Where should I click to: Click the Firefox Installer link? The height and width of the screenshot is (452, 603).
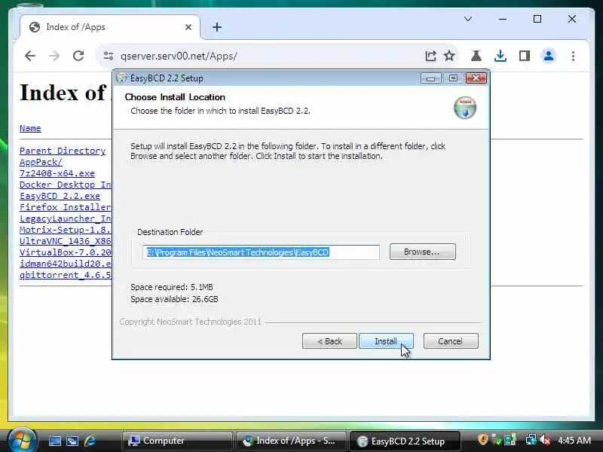(66, 207)
